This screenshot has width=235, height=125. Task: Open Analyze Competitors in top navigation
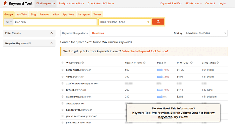click(x=71, y=3)
